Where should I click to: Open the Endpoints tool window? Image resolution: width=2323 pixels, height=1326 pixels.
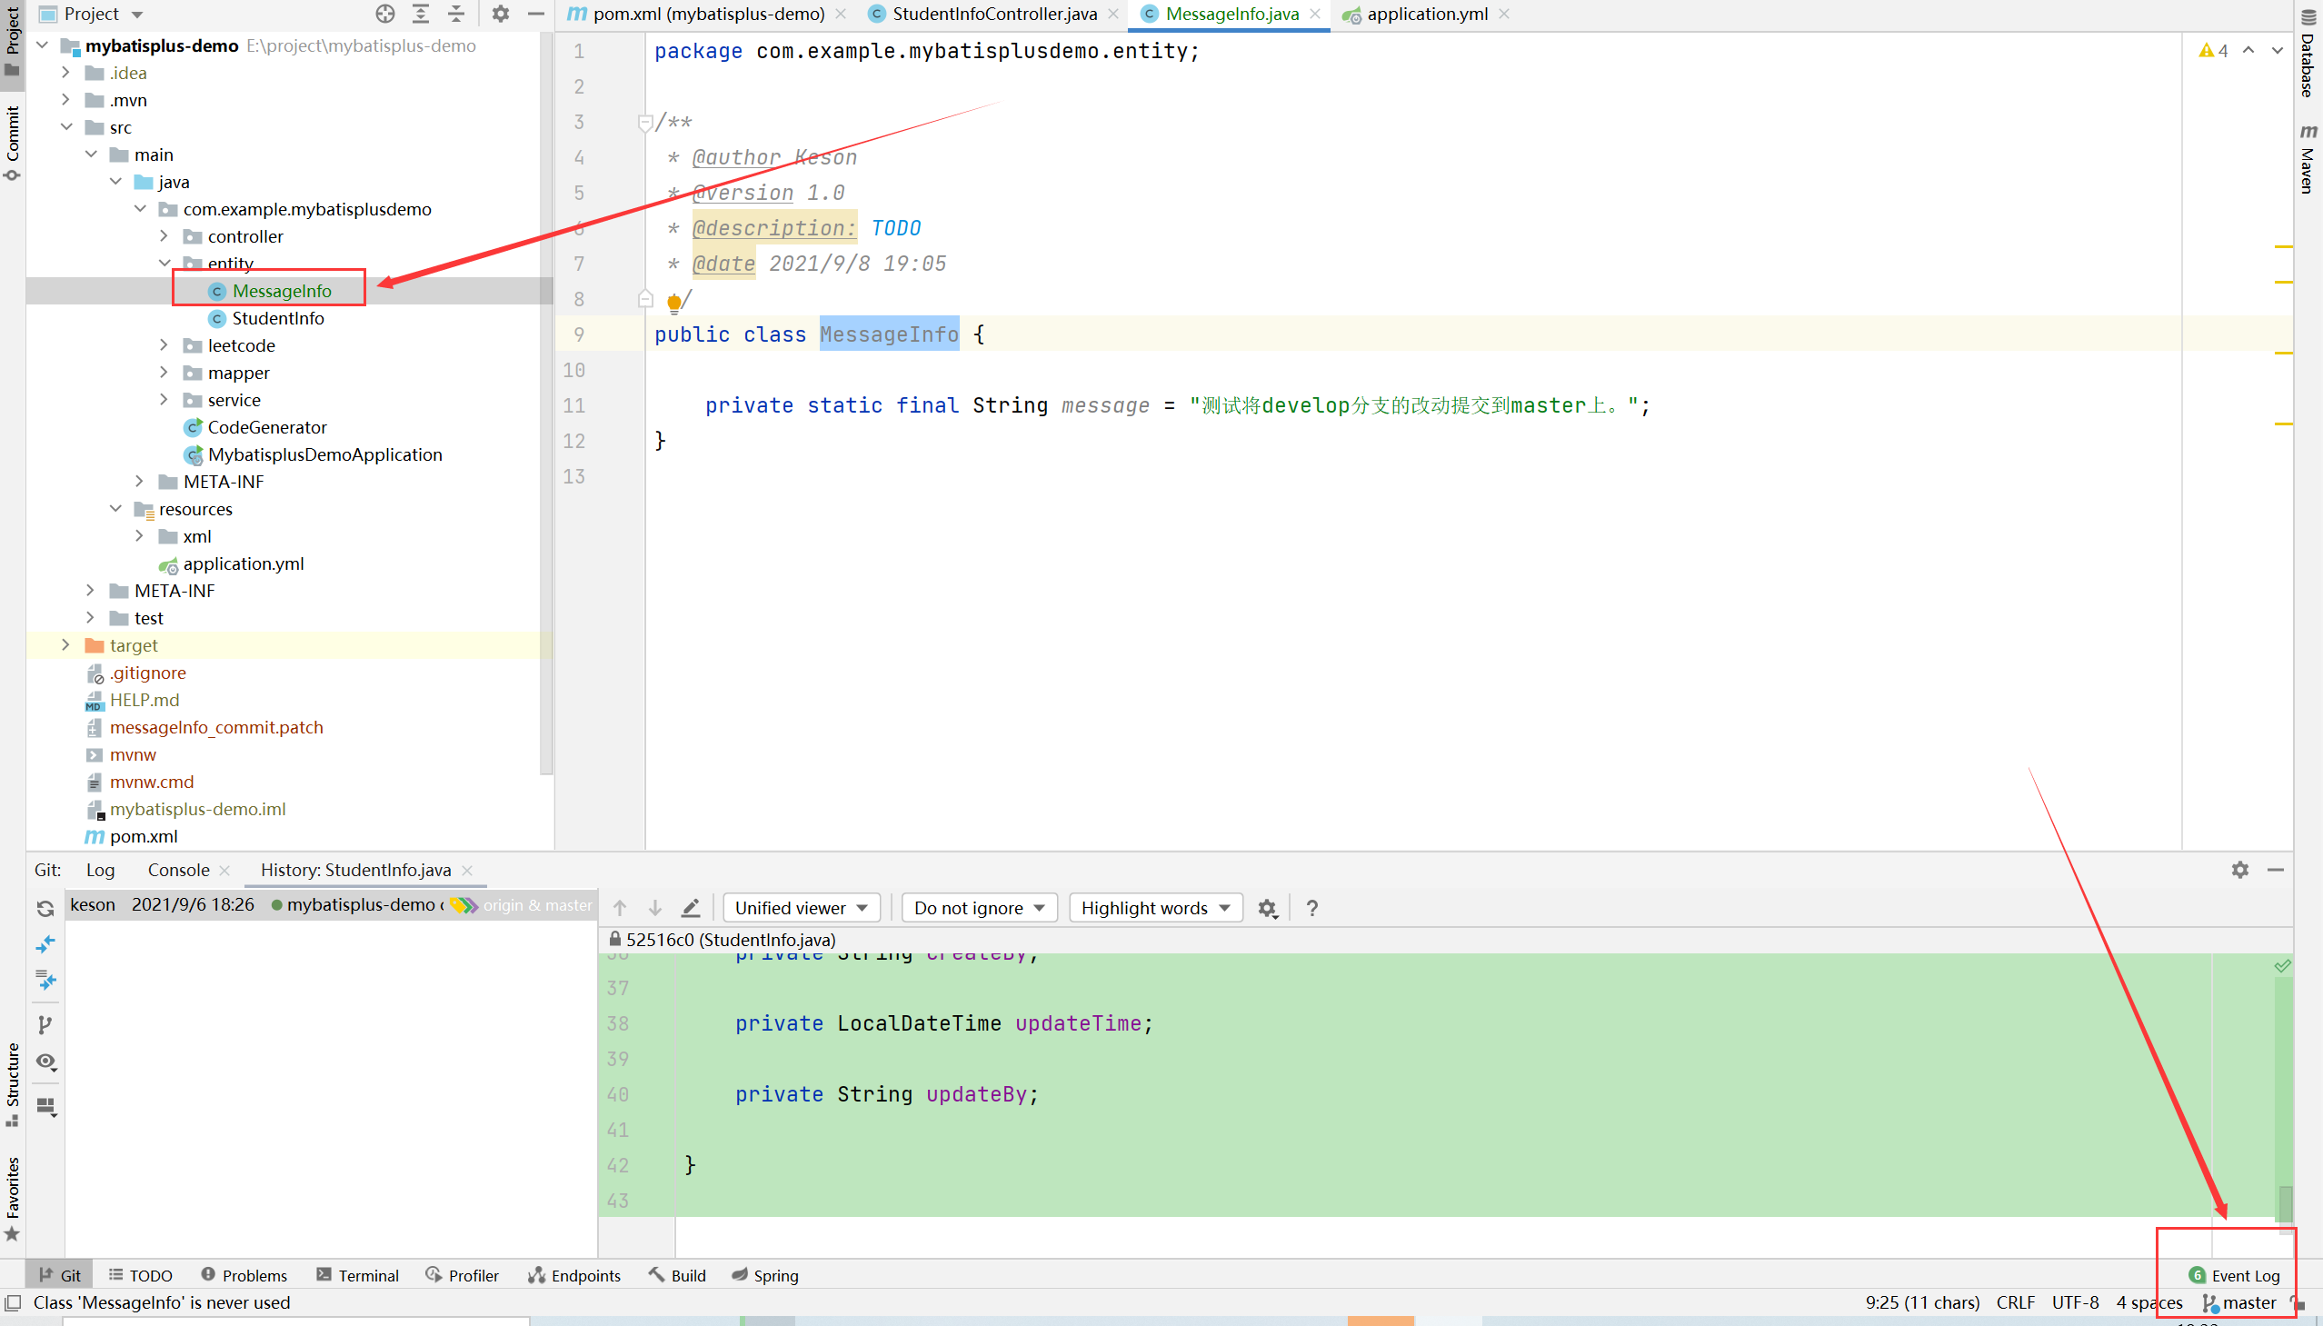click(x=574, y=1275)
